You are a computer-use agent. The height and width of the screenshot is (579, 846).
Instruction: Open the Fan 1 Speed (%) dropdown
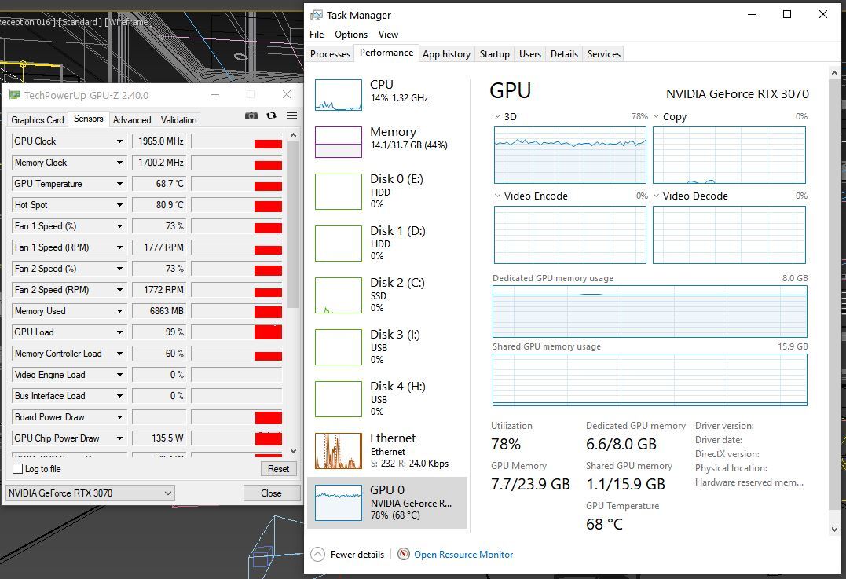coord(119,226)
